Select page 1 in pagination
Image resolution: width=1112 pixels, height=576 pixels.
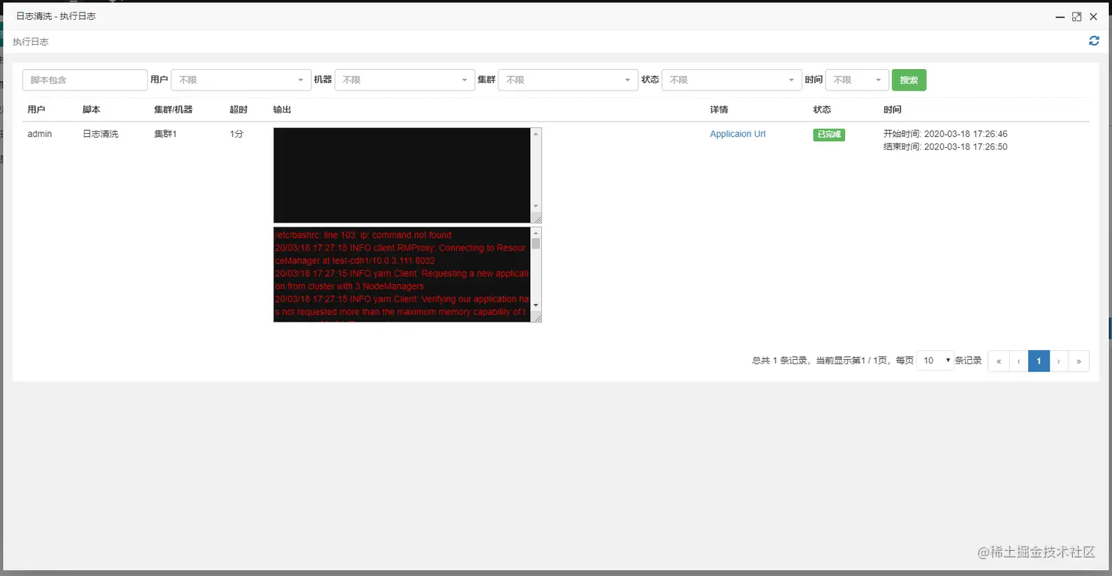tap(1038, 361)
